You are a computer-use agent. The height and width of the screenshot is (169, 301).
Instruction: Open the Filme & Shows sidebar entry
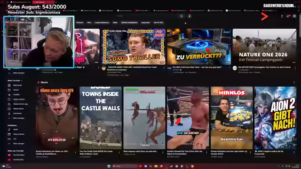[x=18, y=134]
